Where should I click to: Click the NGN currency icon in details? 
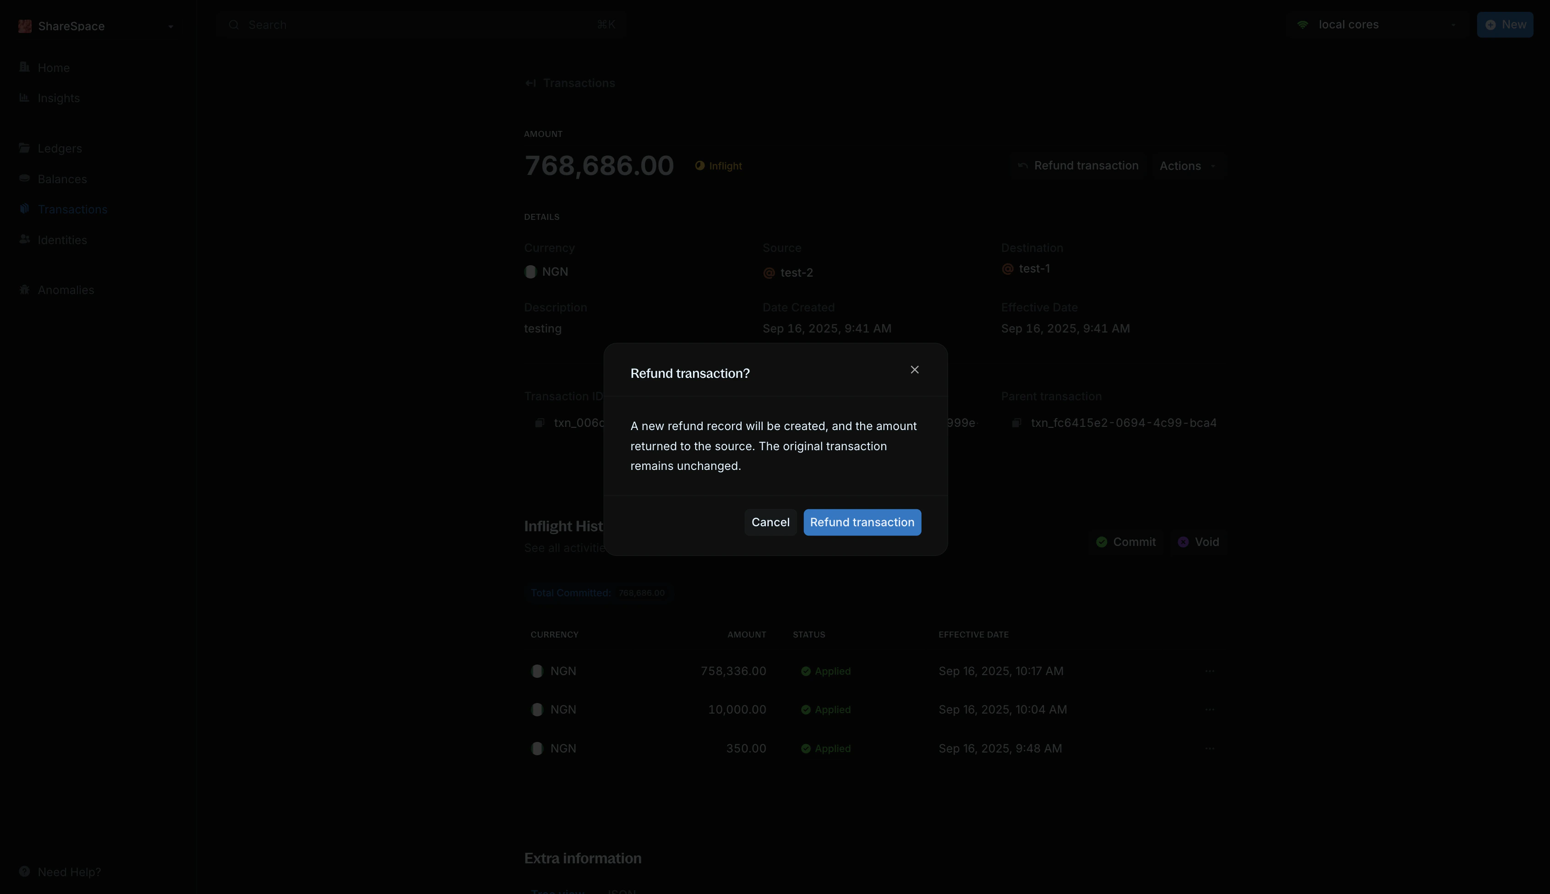530,272
